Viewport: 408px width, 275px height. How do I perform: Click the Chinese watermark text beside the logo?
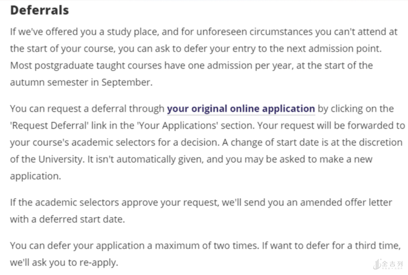point(392,264)
